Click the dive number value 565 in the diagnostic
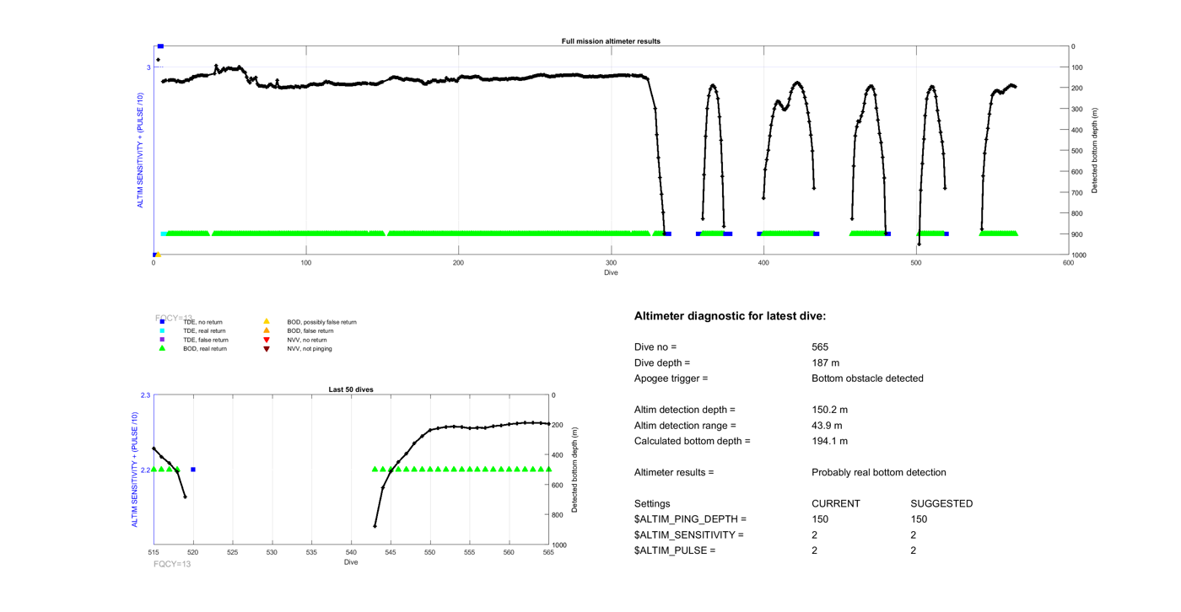The width and height of the screenshot is (1181, 612). [820, 347]
